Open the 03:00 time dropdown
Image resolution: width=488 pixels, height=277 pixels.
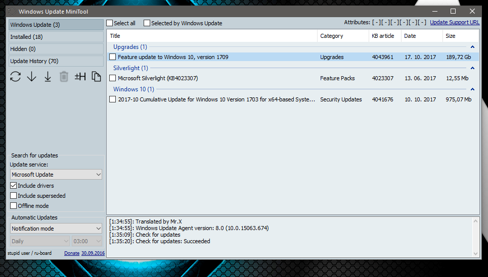87,241
